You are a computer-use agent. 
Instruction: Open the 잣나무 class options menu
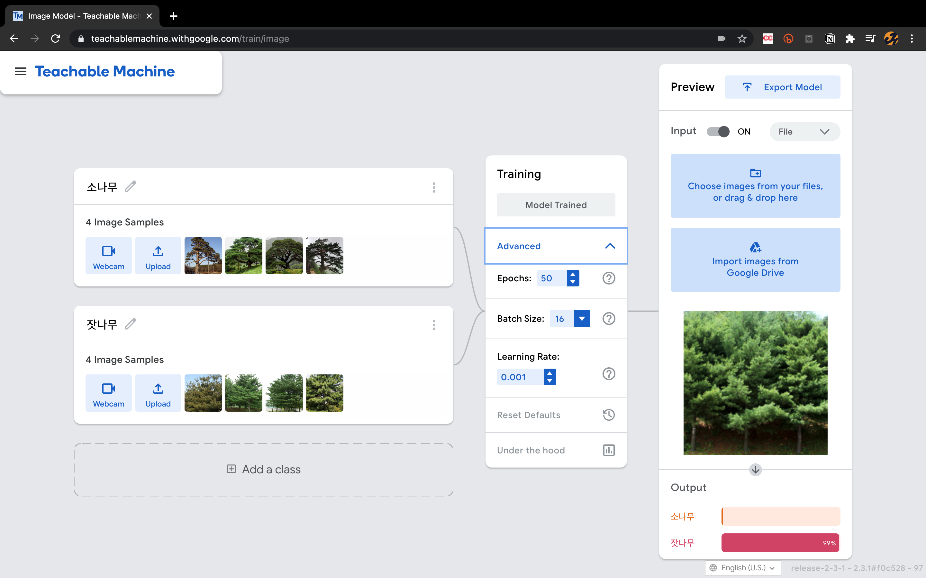point(433,325)
